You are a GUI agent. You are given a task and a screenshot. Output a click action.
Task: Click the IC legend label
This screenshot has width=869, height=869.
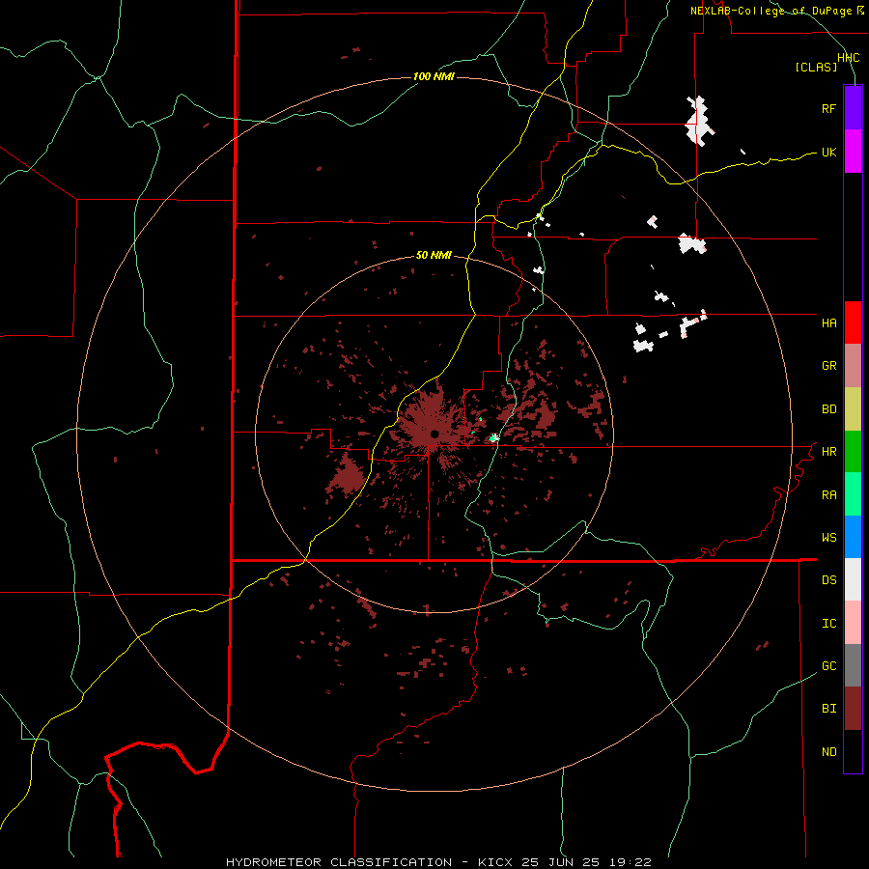click(828, 624)
